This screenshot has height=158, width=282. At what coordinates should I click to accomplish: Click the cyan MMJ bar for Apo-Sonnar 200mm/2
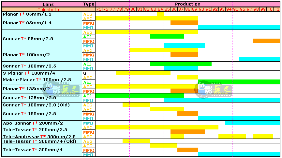(252, 123)
